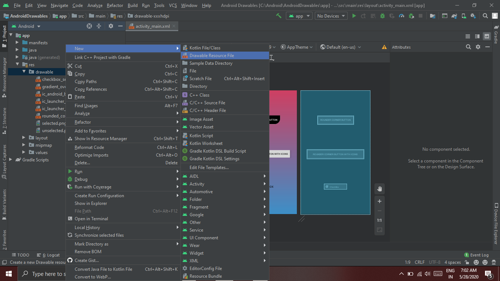Run the app with the green play icon
This screenshot has height=281, width=500.
pos(354,16)
